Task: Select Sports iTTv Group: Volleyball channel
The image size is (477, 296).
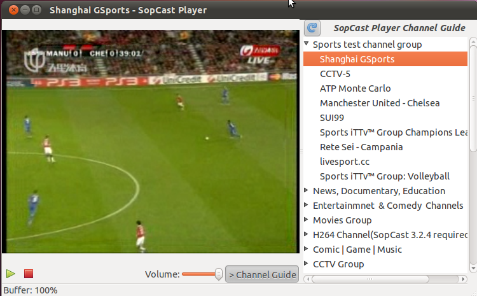Action: coord(385,176)
